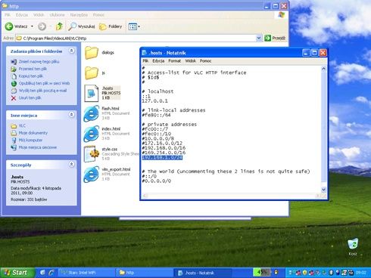
Task: Select the .hosts file icon
Action: [92, 93]
